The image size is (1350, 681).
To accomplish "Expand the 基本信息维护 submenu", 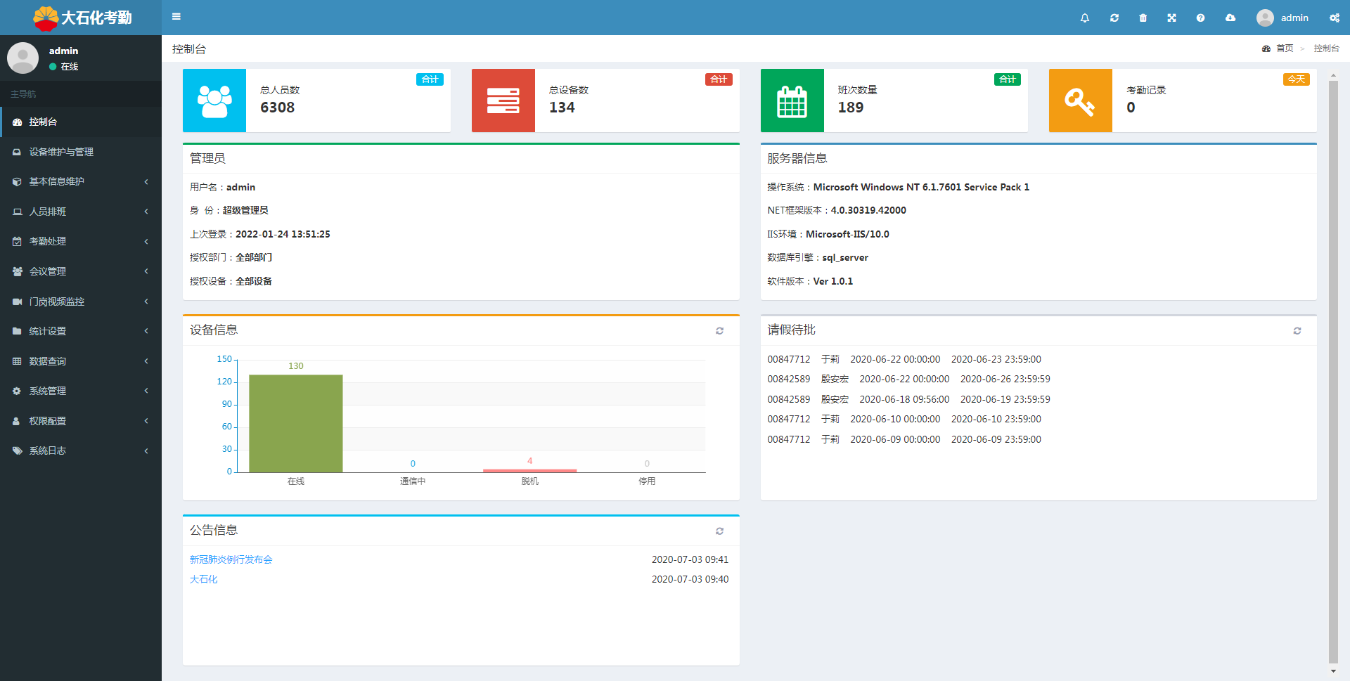I will click(81, 181).
